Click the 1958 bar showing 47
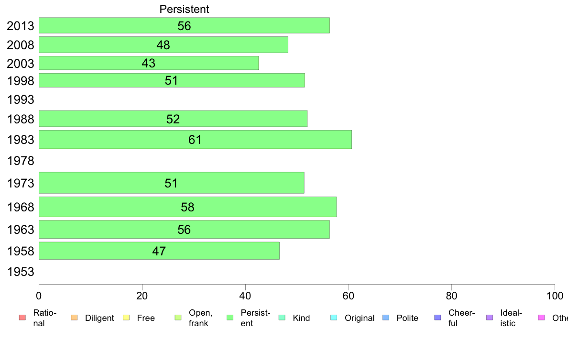 (x=159, y=251)
